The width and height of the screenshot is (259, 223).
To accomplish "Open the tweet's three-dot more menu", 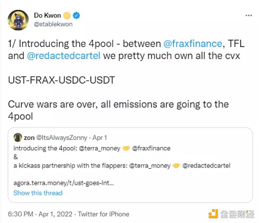I will point(249,15).
